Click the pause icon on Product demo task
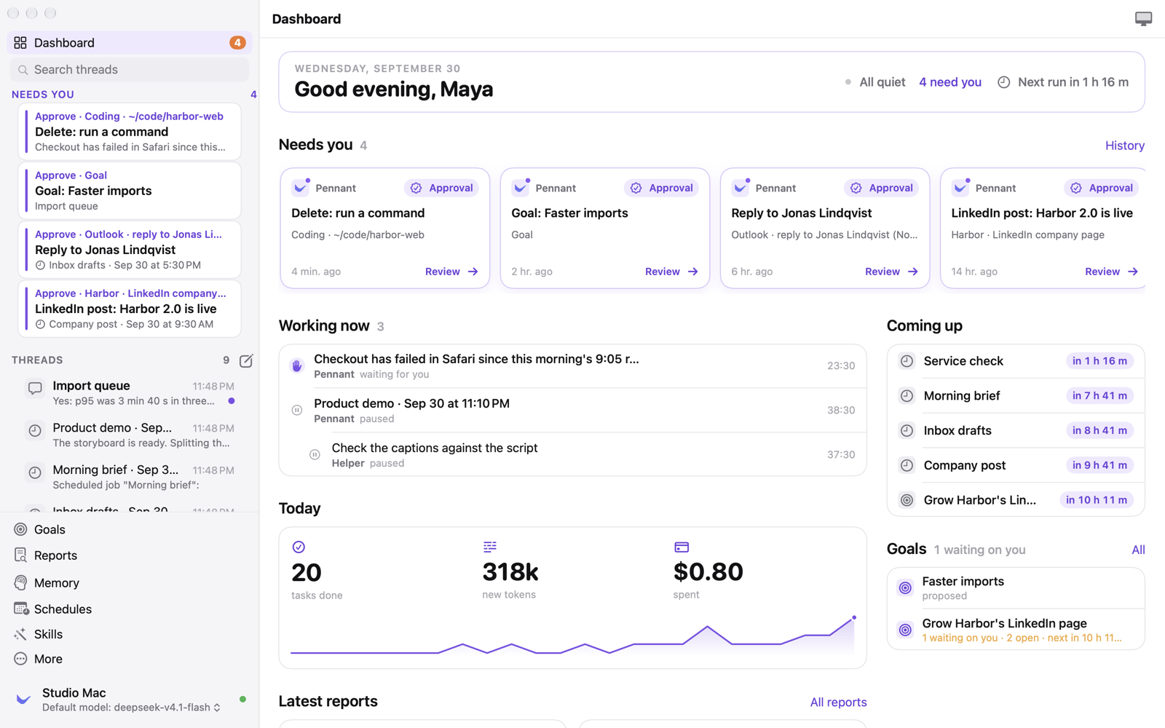The image size is (1165, 728). click(x=297, y=411)
